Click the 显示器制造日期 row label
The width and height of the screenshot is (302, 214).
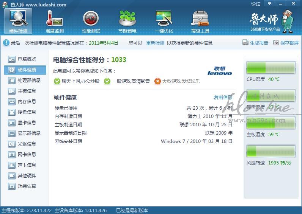tap(71, 133)
